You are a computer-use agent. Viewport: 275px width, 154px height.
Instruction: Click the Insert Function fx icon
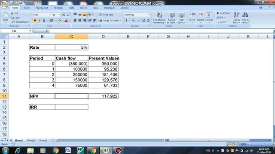pyautogui.click(x=46, y=31)
